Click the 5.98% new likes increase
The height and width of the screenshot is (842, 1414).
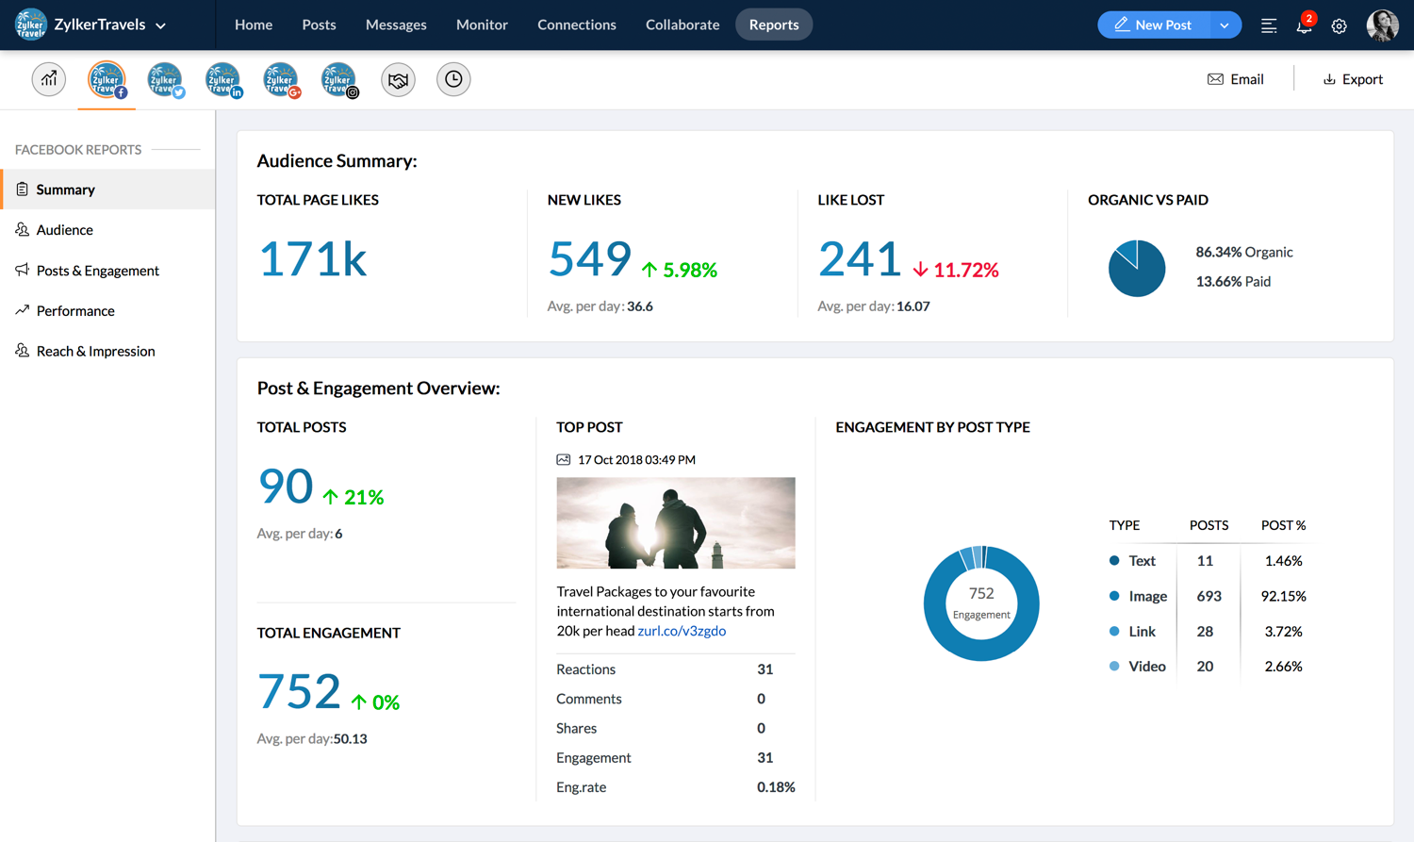coord(680,270)
